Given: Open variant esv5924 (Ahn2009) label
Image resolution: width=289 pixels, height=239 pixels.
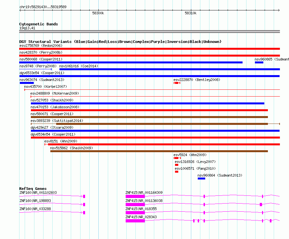Looking at the screenshot, I should (190, 155).
